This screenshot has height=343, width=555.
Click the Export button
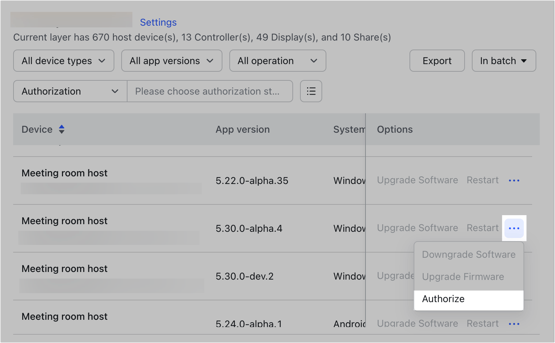coord(437,61)
